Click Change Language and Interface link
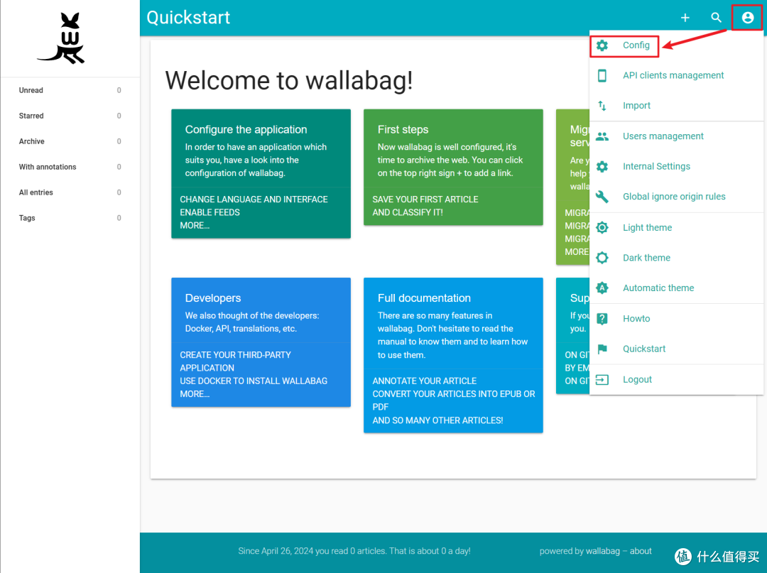767x573 pixels. (x=254, y=200)
